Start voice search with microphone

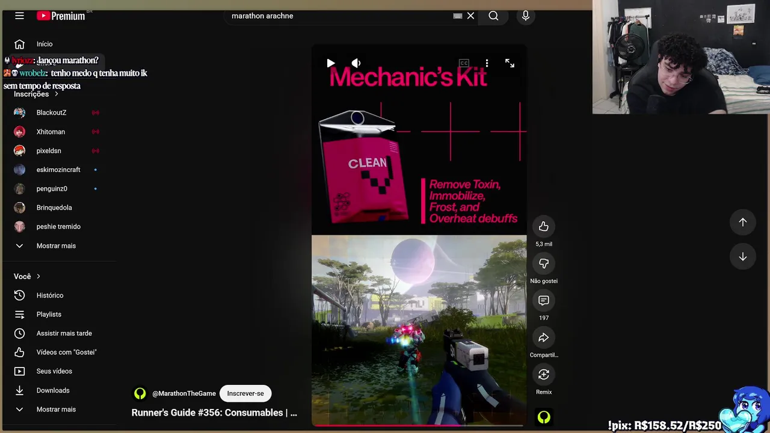526,16
